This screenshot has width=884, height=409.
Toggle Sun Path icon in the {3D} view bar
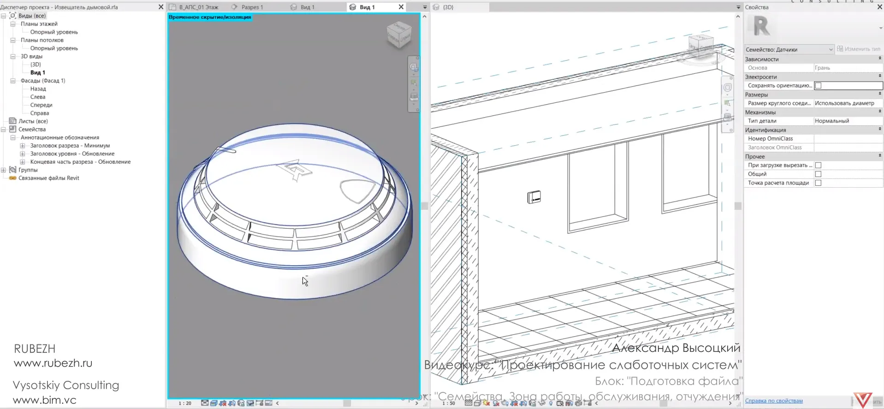[x=486, y=403]
